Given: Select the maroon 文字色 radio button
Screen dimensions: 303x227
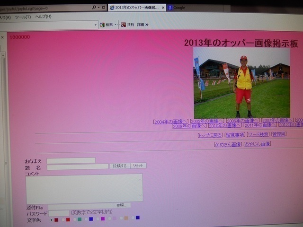Looking at the screenshot, I should point(51,220).
